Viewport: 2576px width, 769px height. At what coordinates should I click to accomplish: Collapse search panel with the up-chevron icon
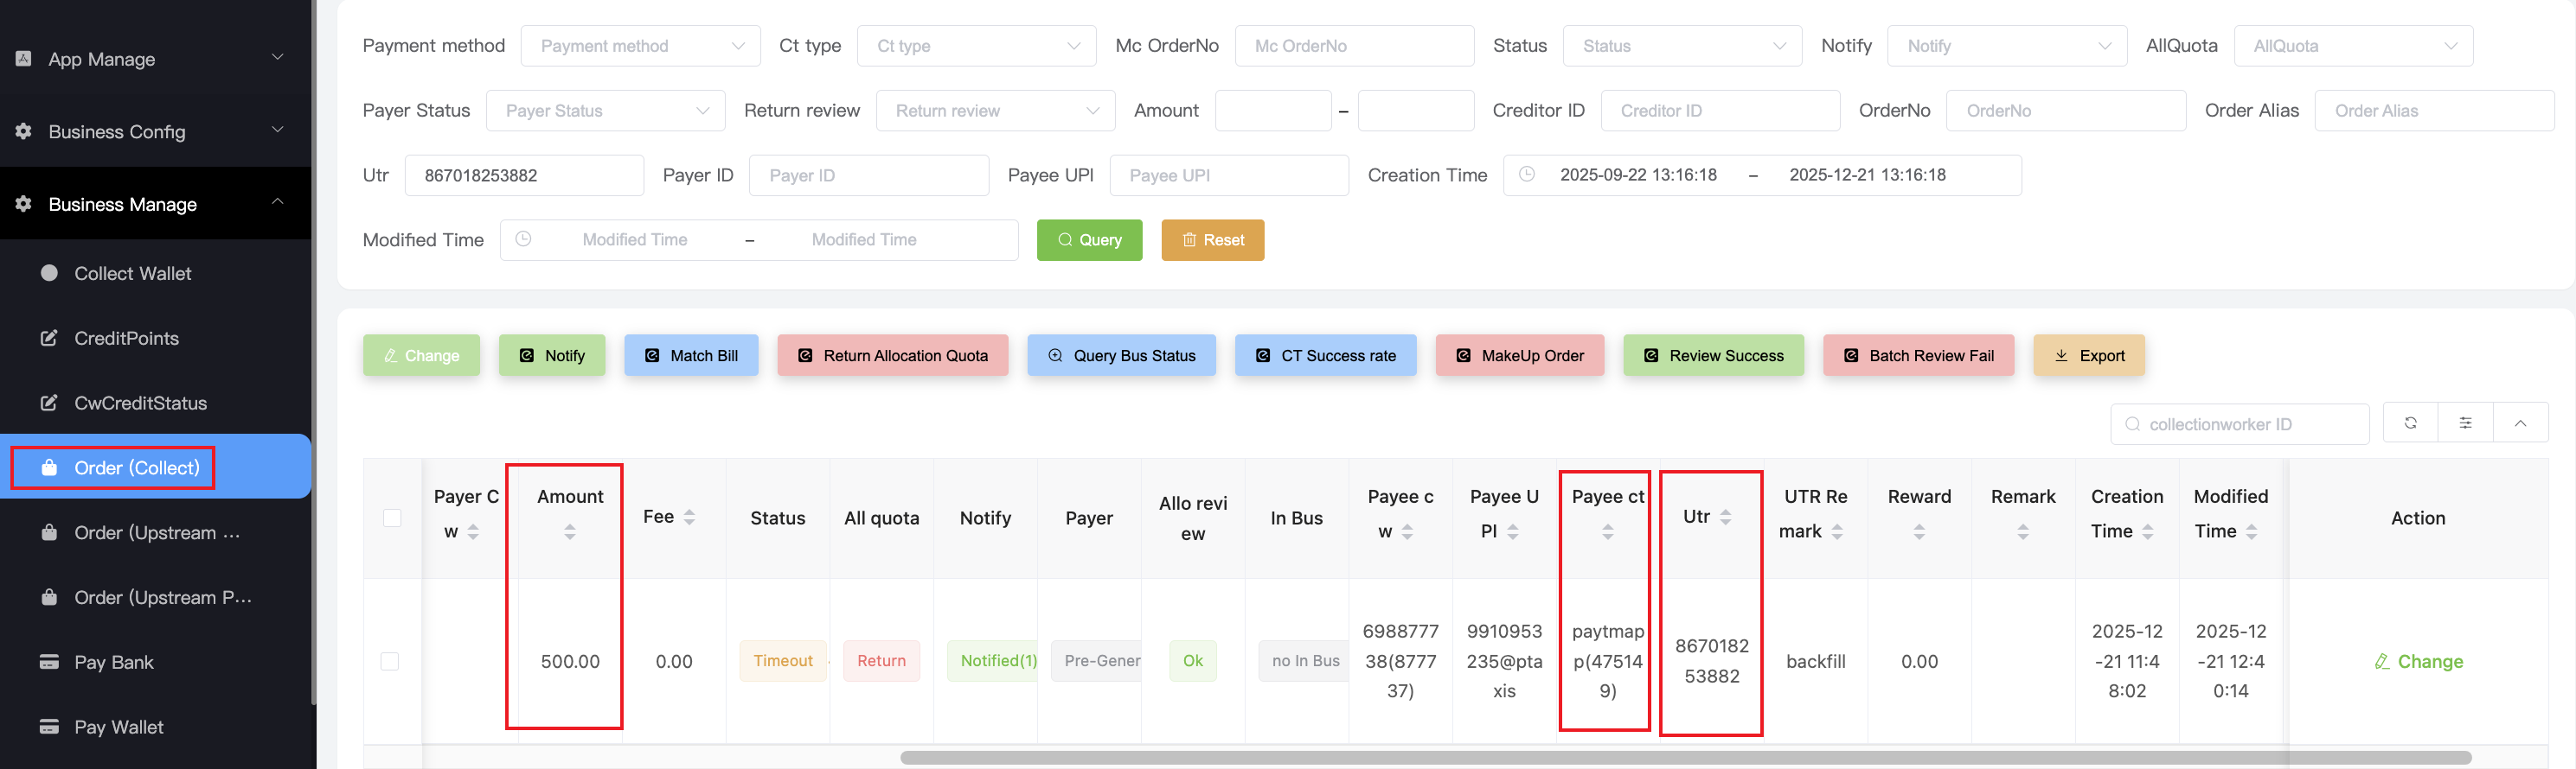click(2520, 423)
